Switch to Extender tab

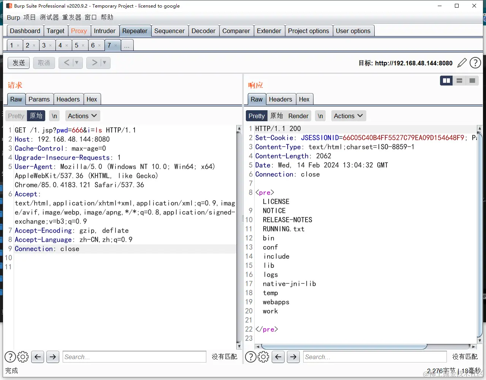point(269,31)
